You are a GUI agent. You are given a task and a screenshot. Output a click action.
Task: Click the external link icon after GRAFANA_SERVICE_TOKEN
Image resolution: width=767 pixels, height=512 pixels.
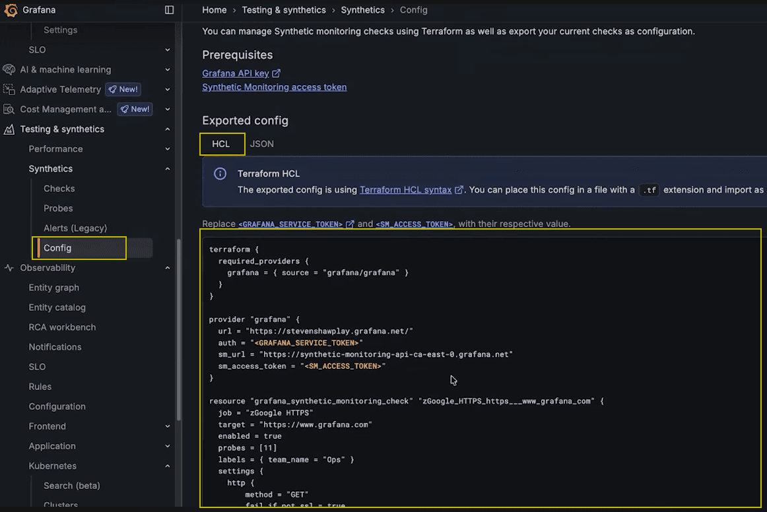(350, 224)
